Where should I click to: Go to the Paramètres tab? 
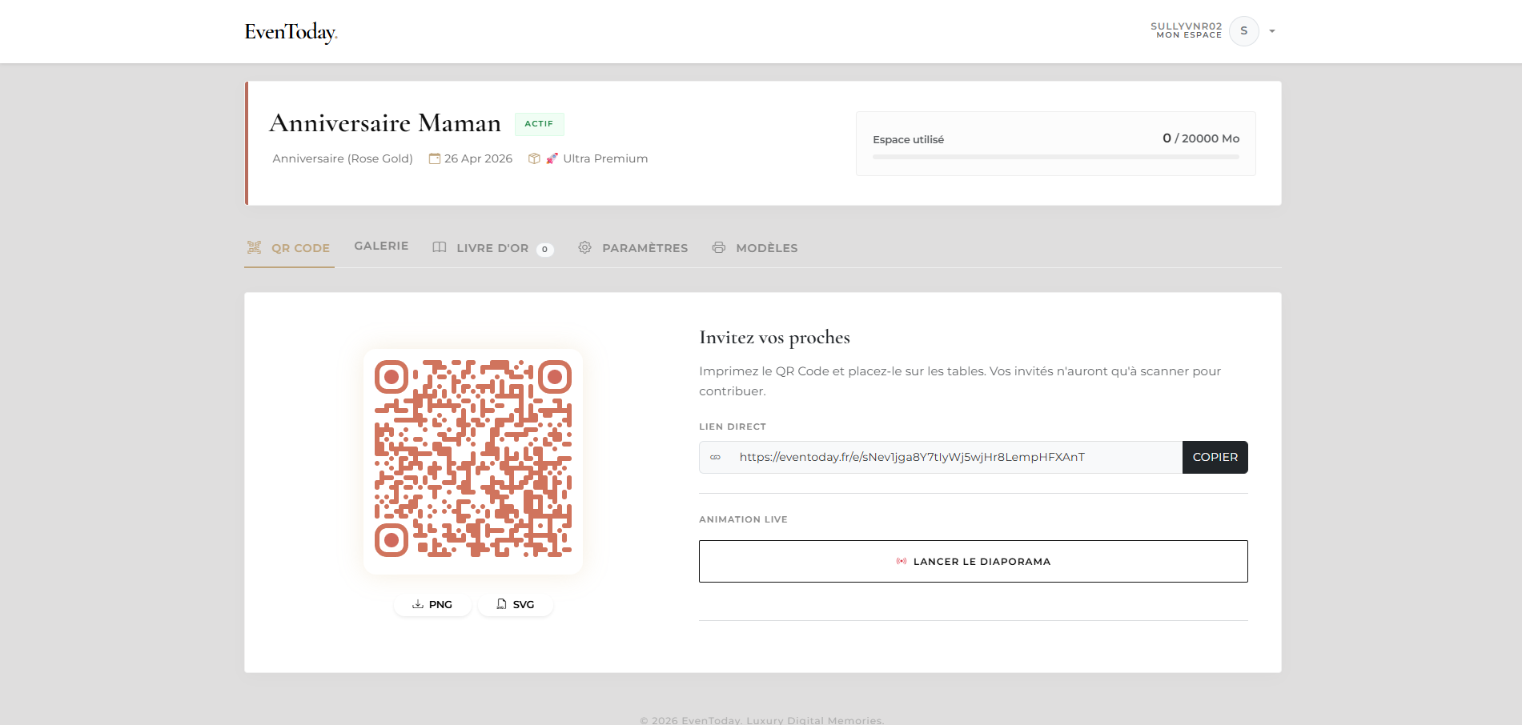[632, 248]
